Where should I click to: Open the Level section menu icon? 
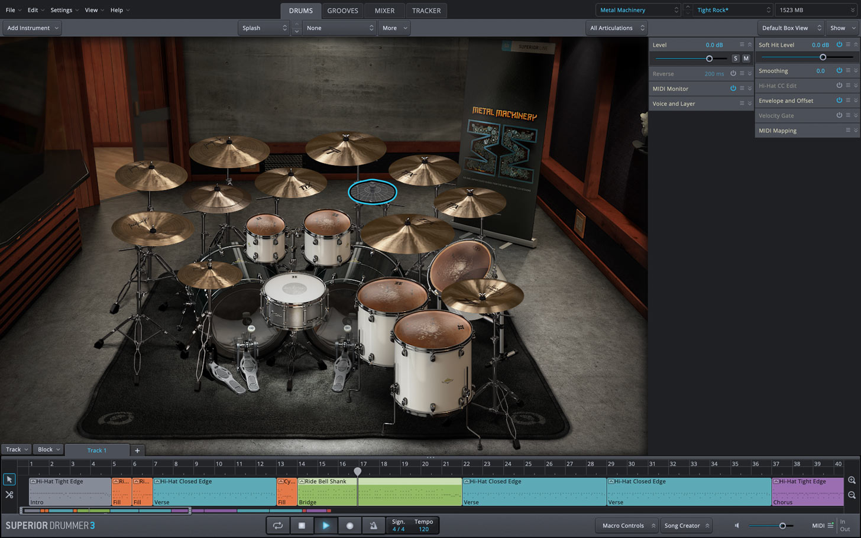click(x=742, y=44)
